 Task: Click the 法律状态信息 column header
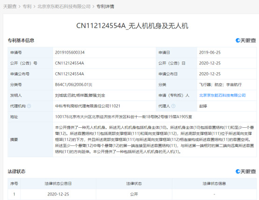(x=214, y=184)
